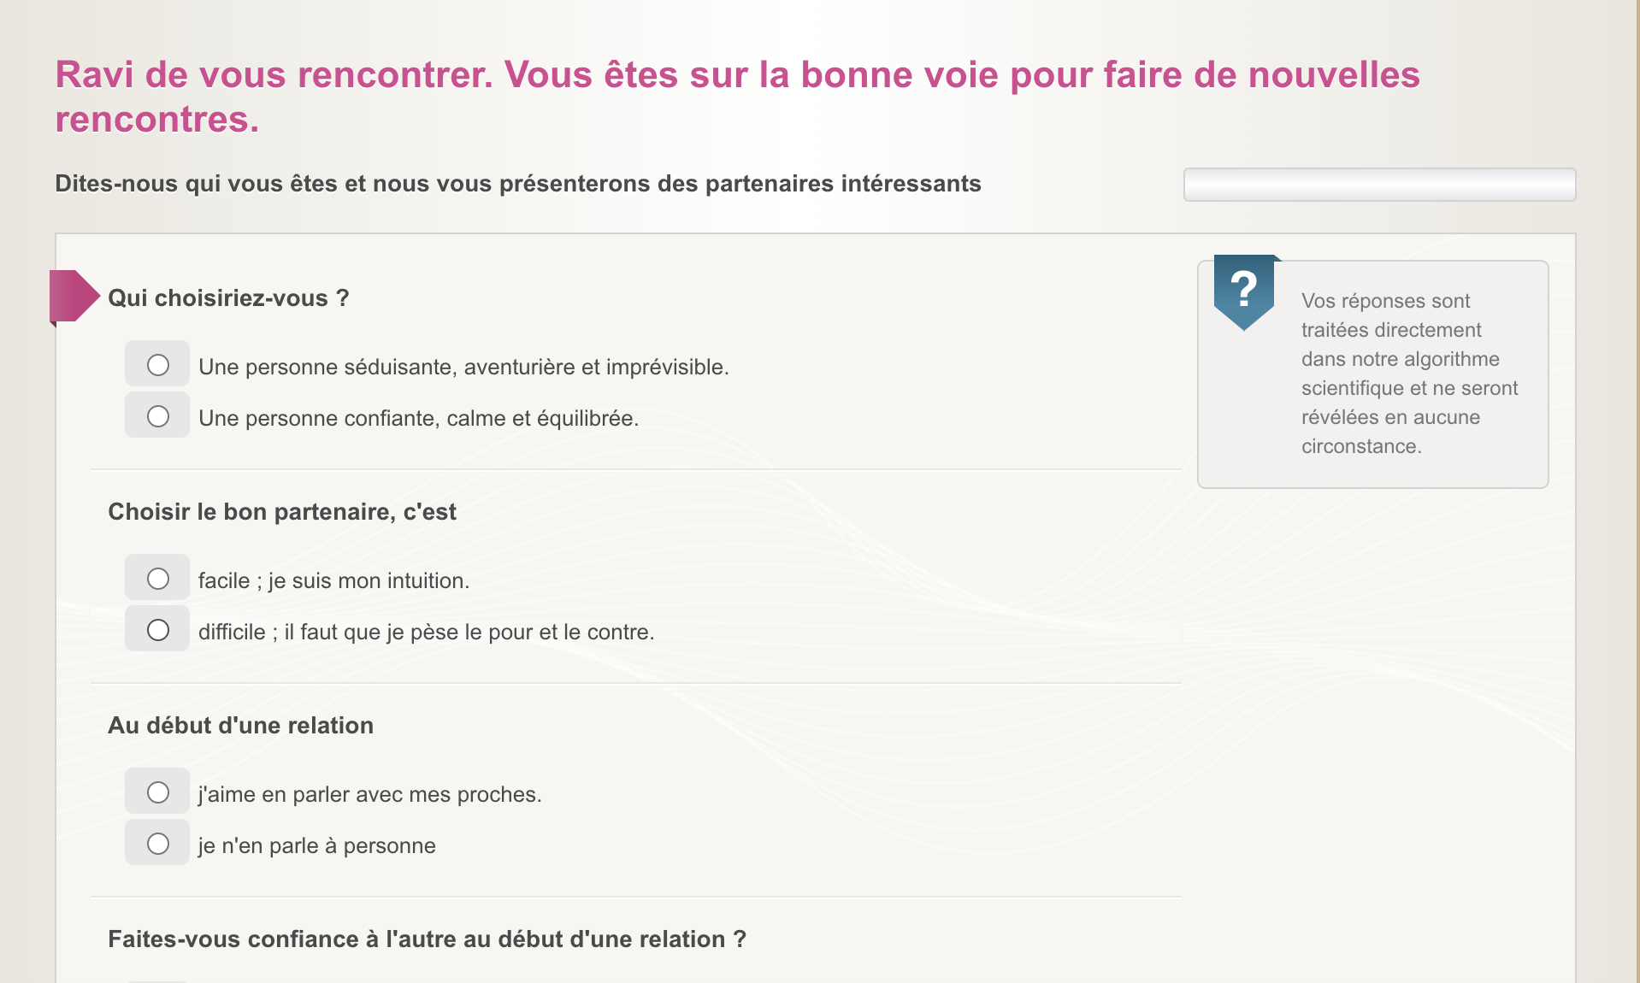Screen dimensions: 1640x983
Task: Click the 'Dites-nous qui vous êtes' subtitle
Action: [x=518, y=184]
